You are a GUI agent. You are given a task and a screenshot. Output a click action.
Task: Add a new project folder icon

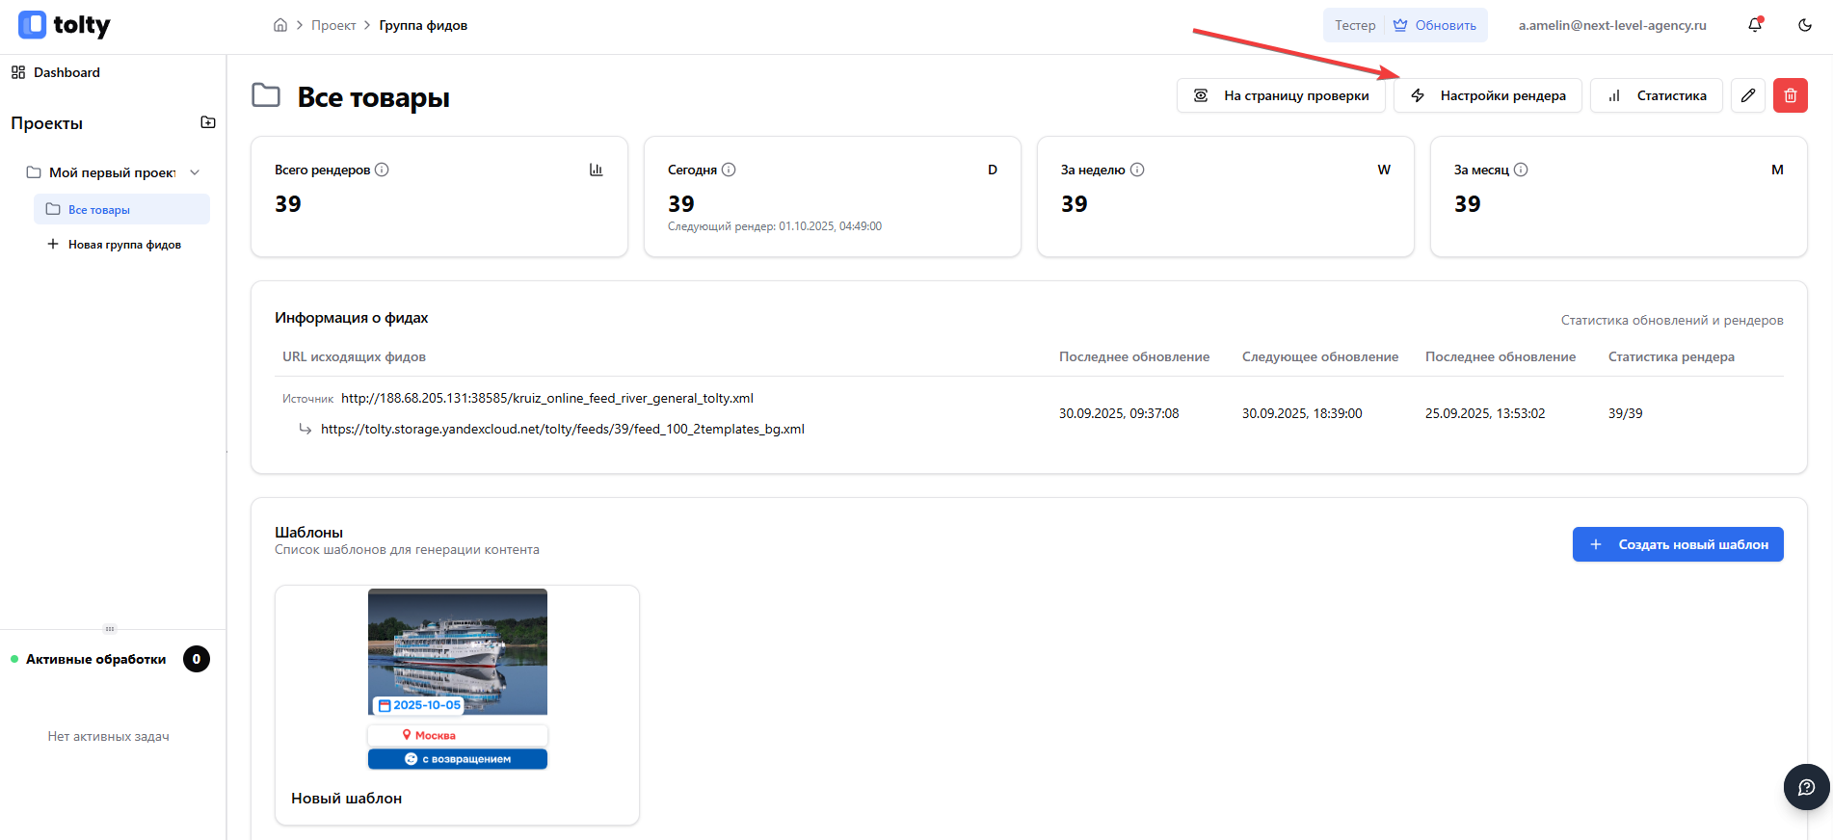[208, 122]
